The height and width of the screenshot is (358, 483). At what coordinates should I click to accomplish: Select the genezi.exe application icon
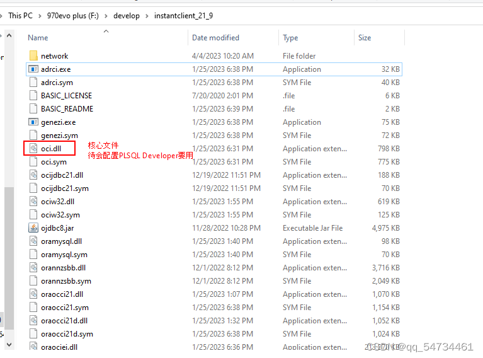33,122
